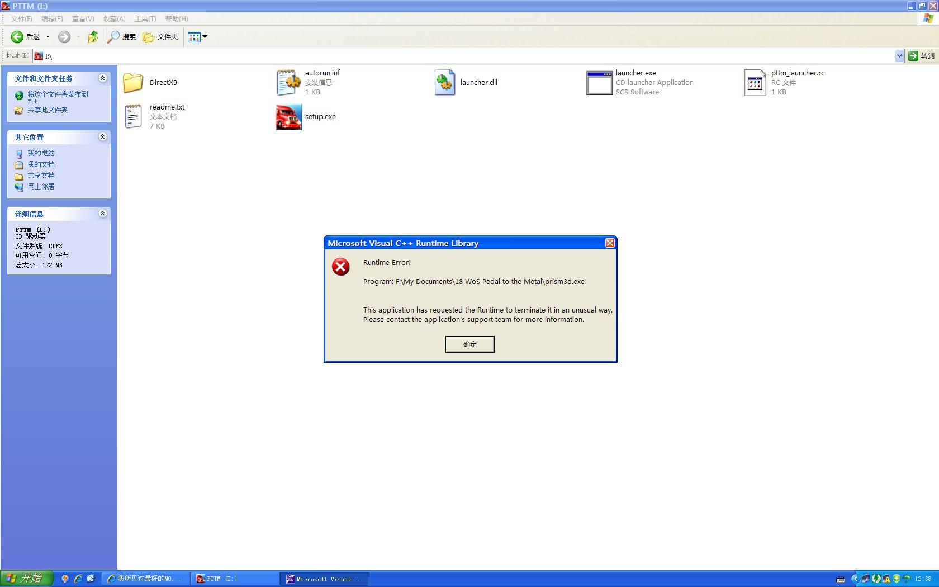Click the prism3d.exe program path text
Screen dimensions: 939x587
coord(474,282)
